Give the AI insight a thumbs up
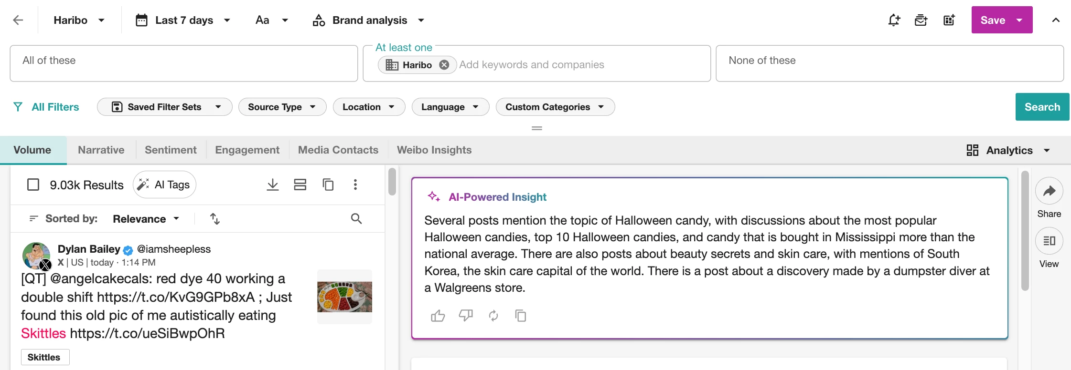Screen dimensions: 1071x370 [438, 316]
